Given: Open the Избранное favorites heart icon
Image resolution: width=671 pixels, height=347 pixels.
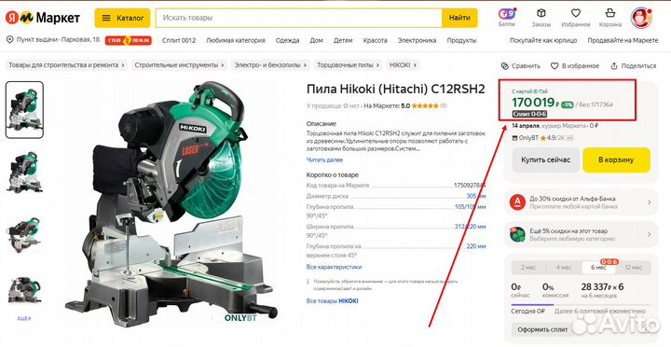Looking at the screenshot, I should click(576, 13).
